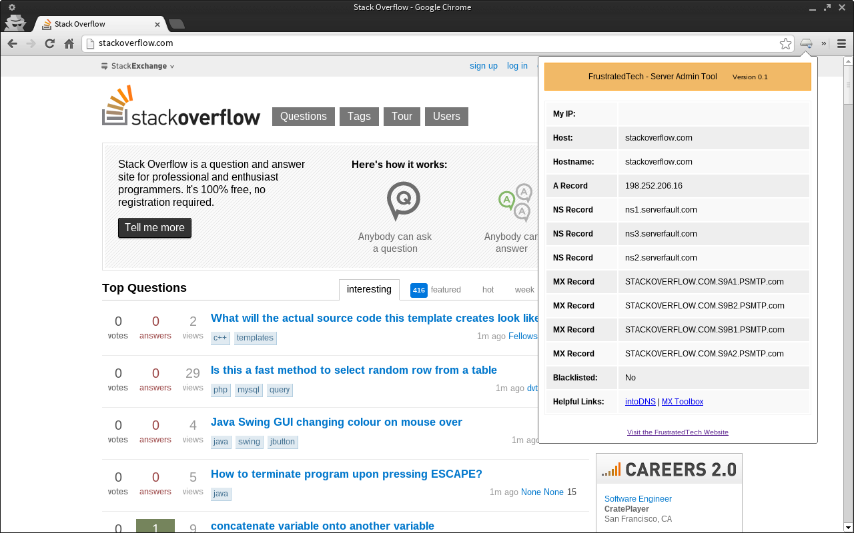854x533 pixels.
Task: Open the FrustratedTech extension icon
Action: (806, 43)
